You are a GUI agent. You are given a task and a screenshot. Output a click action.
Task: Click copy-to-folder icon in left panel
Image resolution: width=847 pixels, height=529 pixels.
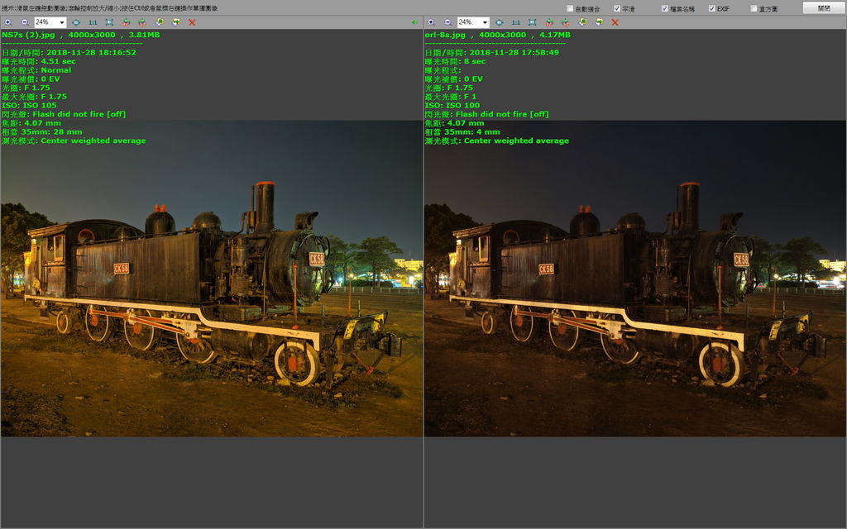pos(160,22)
